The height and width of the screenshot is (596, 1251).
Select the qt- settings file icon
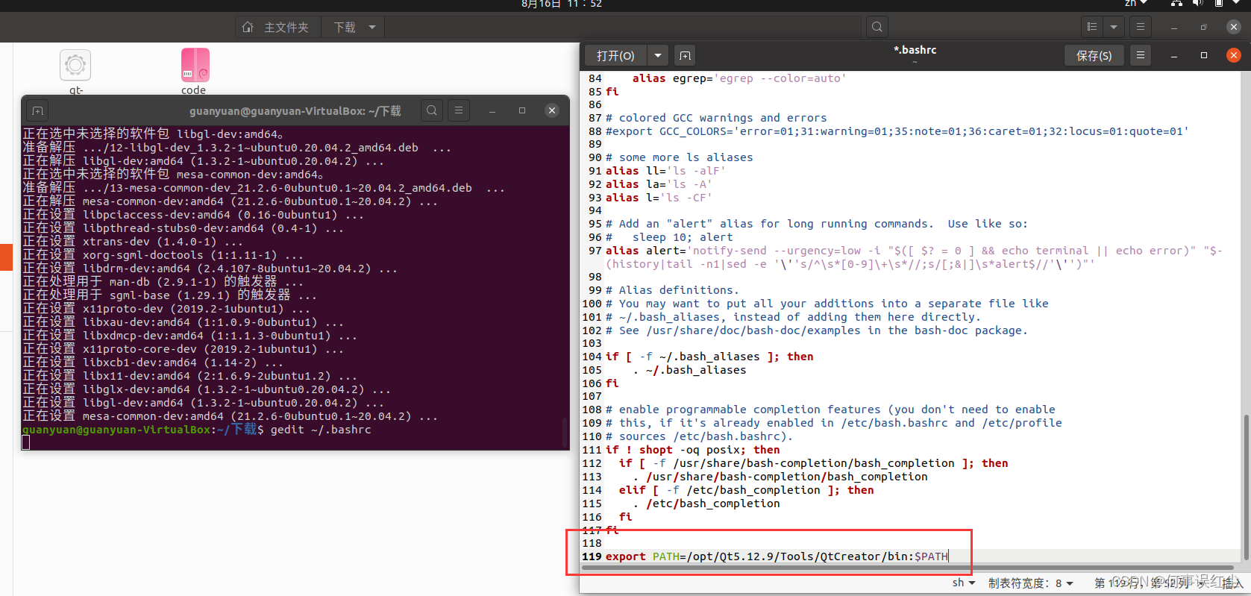(75, 72)
